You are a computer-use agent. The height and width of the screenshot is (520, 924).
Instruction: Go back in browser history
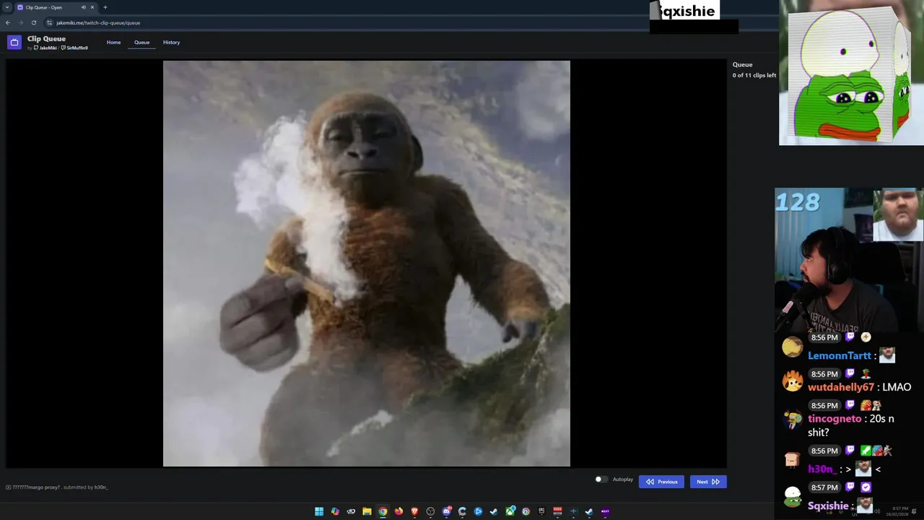(x=7, y=22)
